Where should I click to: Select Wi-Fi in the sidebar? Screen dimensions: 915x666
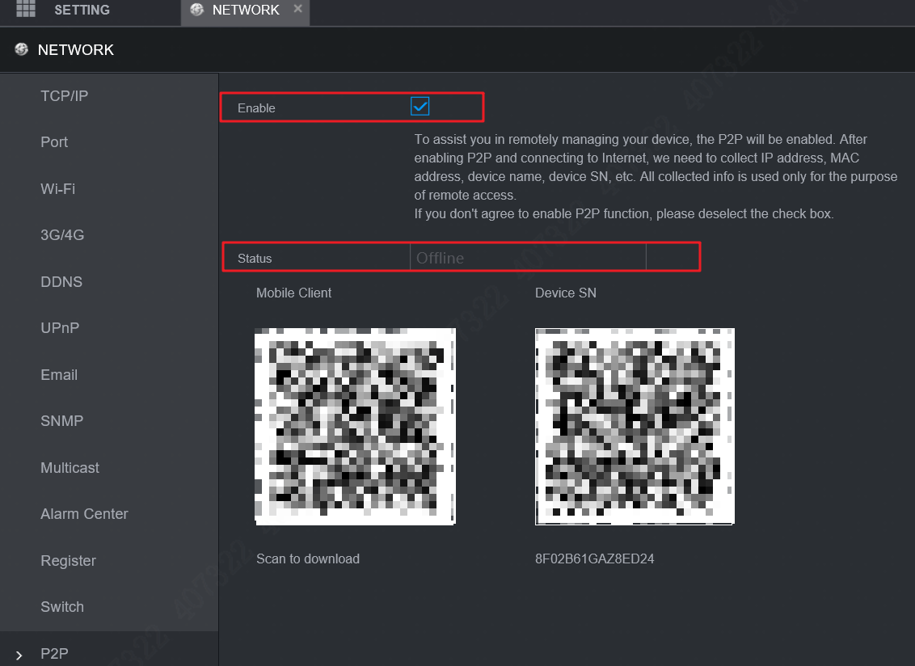coord(57,188)
